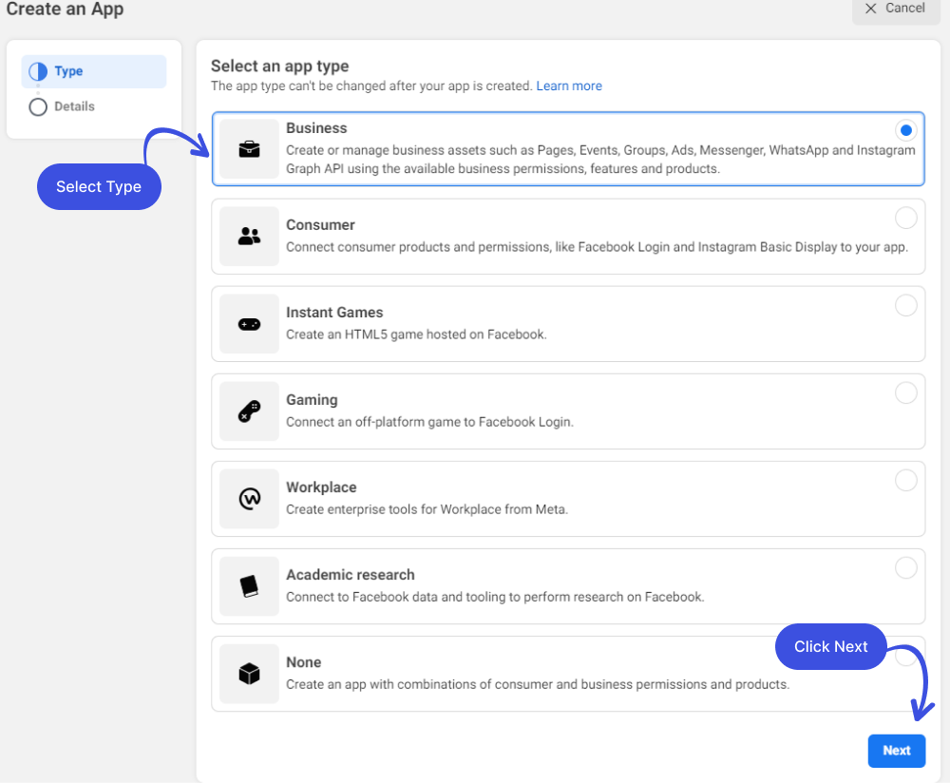Click the Academic research description text
The image size is (950, 783).
point(495,597)
